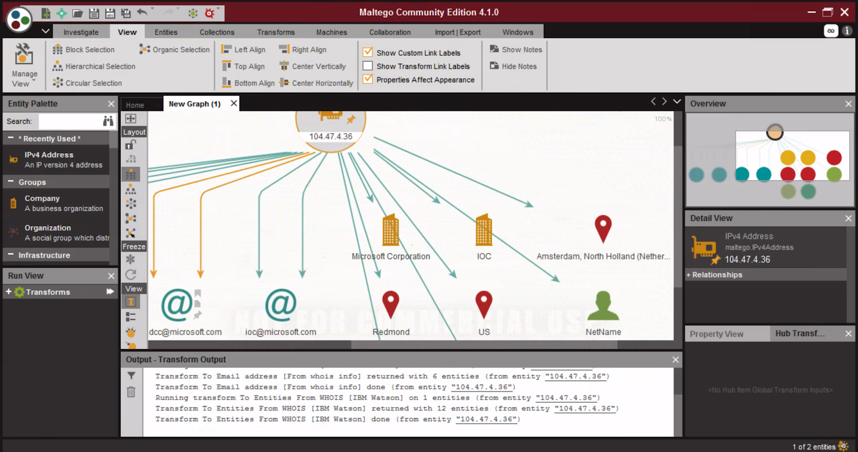The image size is (858, 452).
Task: Choose Circular Selection mode
Action: 87,83
